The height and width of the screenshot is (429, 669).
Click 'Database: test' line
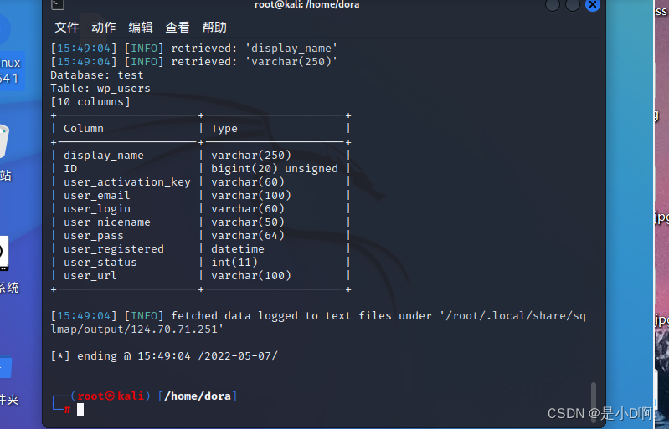pyautogui.click(x=97, y=75)
